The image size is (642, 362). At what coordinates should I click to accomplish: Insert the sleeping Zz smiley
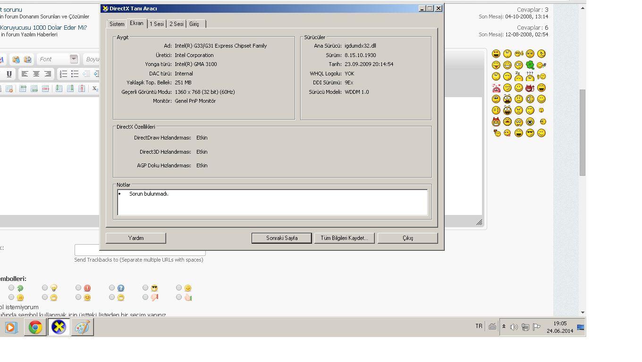pos(519,76)
